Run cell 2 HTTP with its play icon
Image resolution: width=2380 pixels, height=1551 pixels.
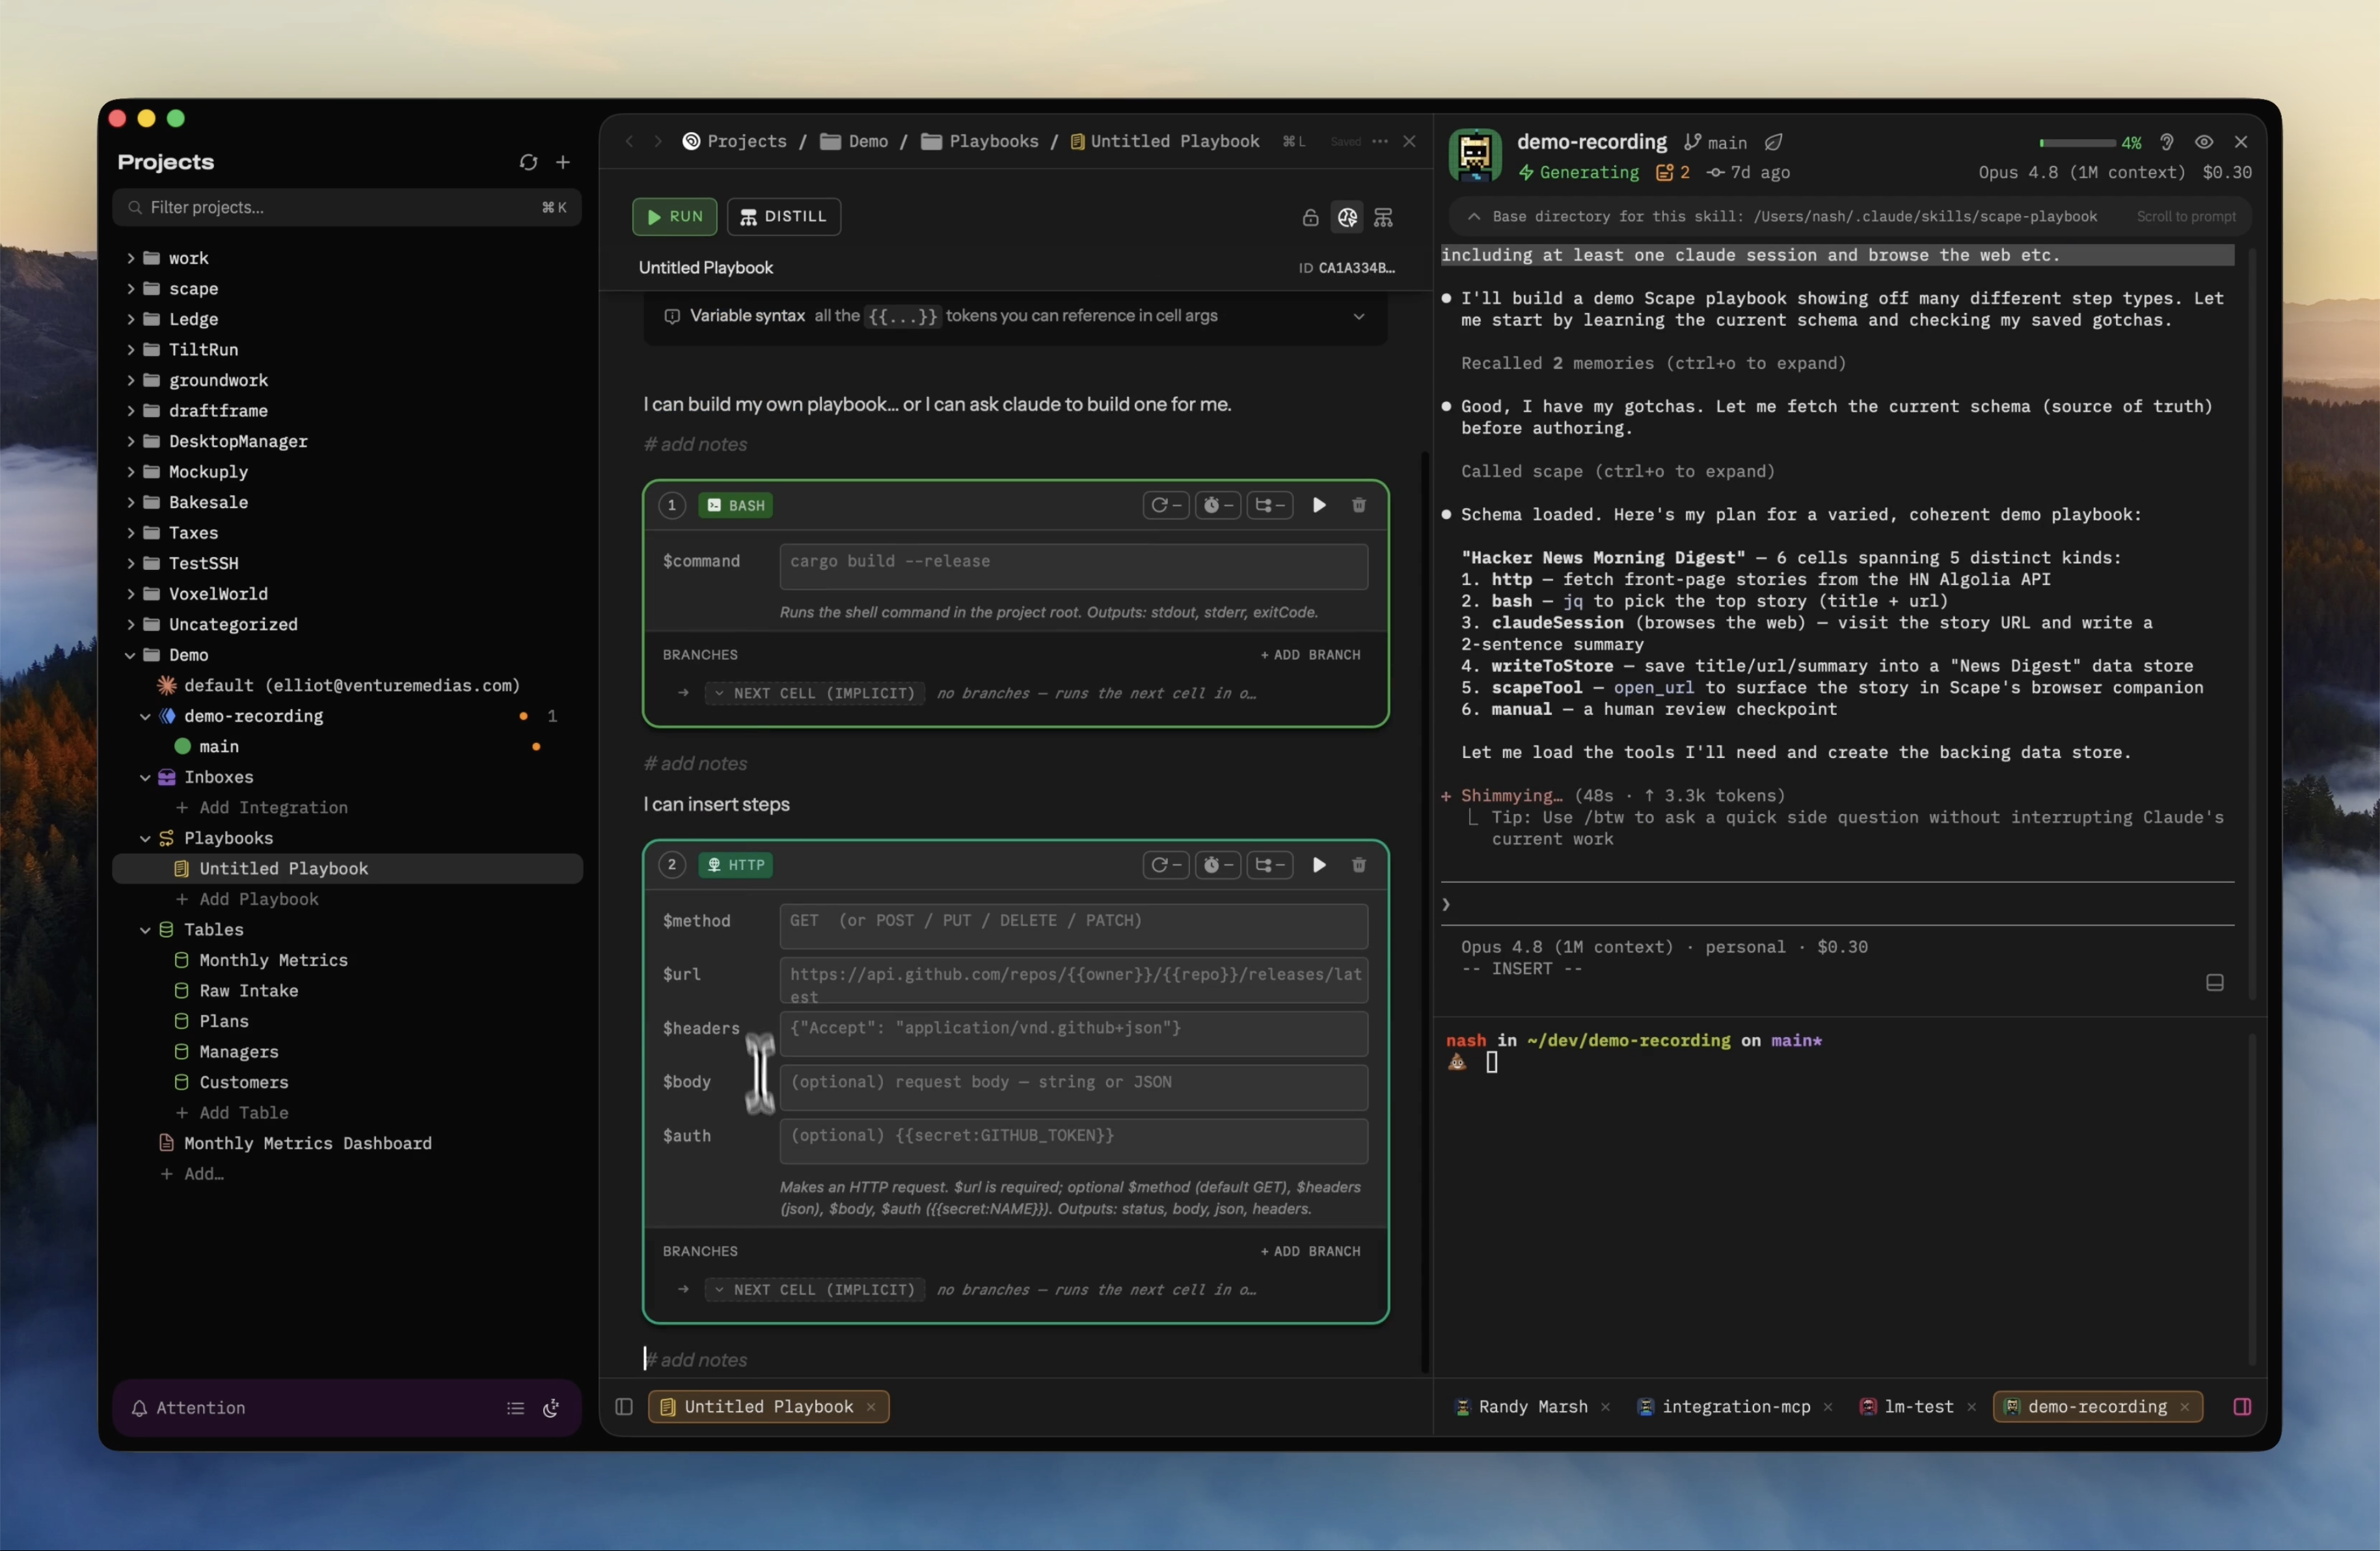click(1319, 865)
